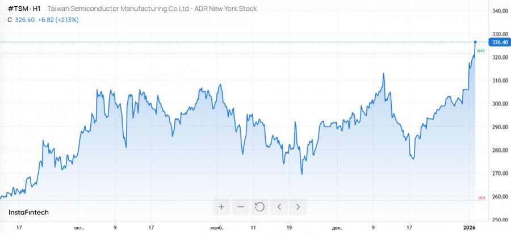
Task: Select the 'окт.' date on time axis
Action: pos(78,228)
